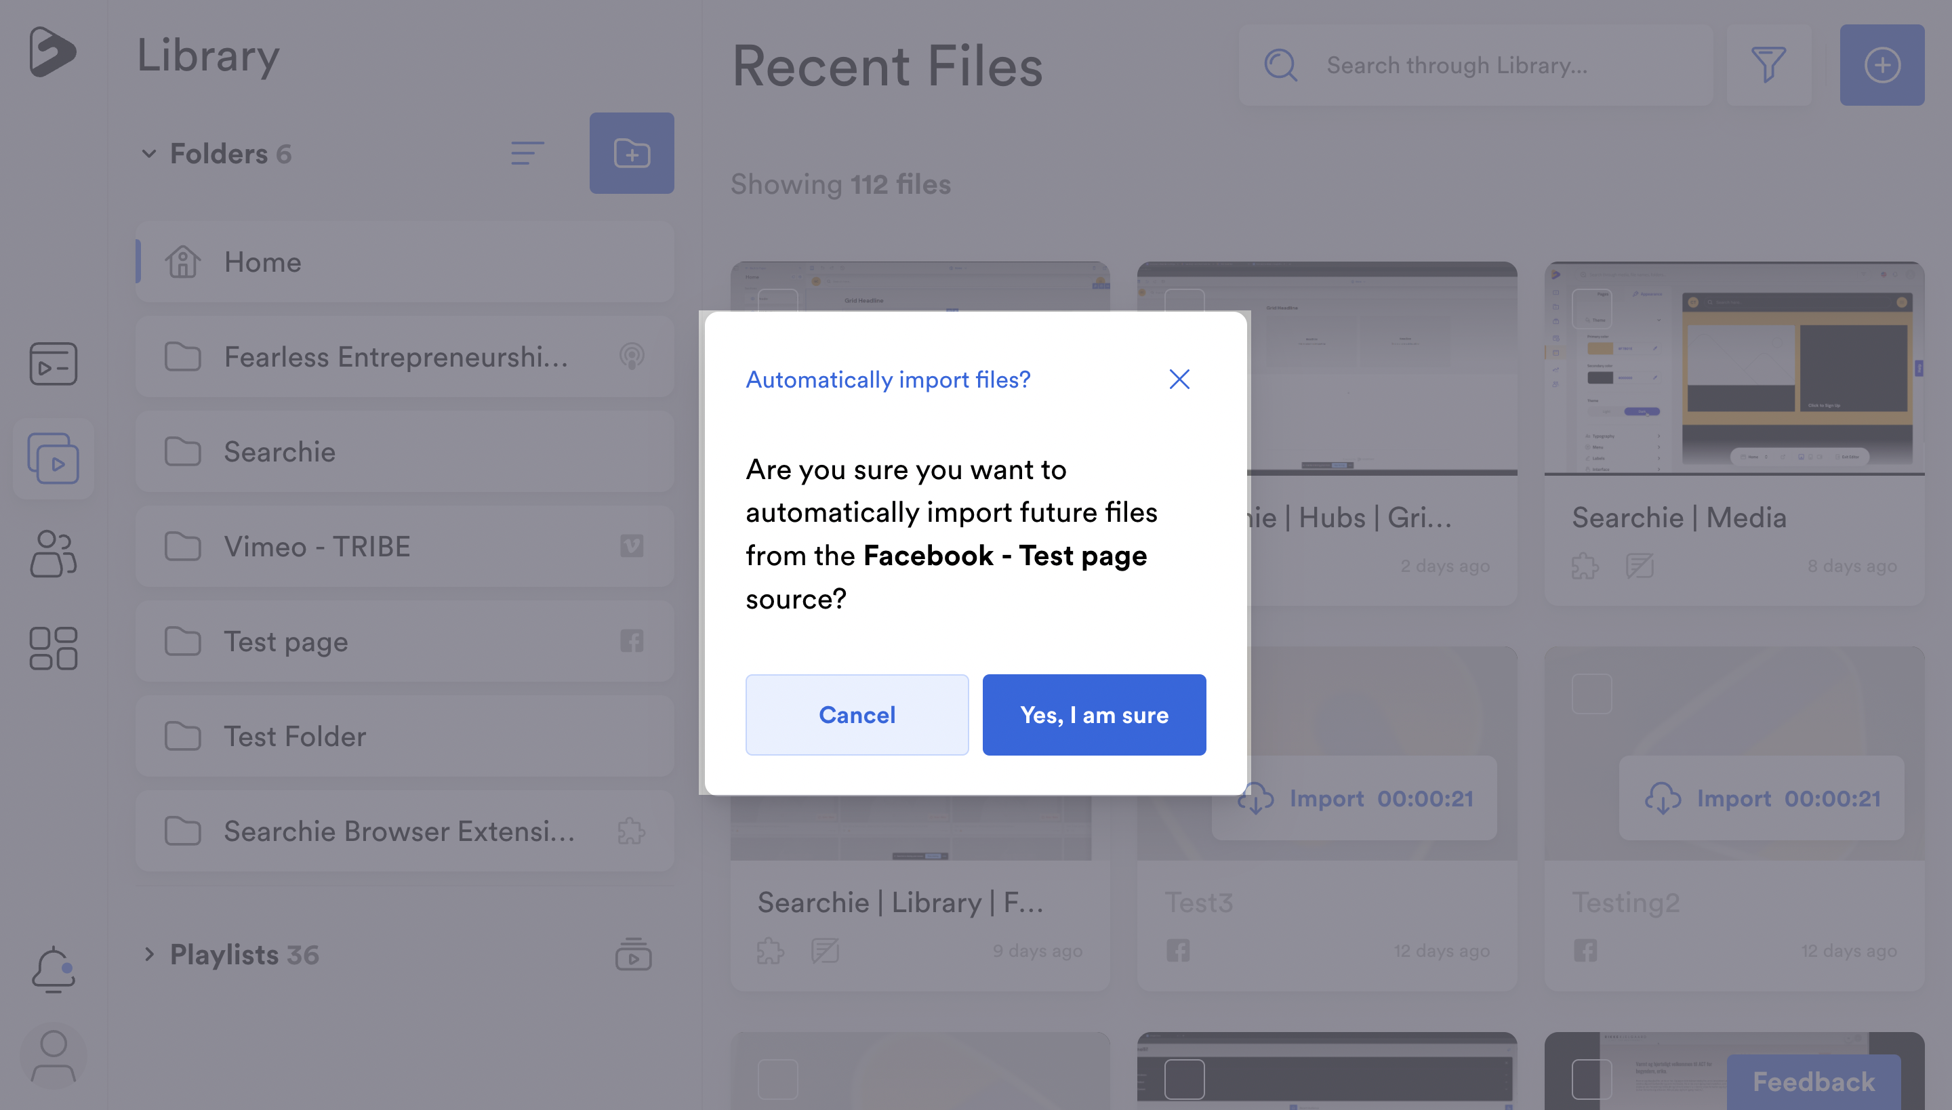Select the Searchie | Media card checkbox
The image size is (1952, 1110).
click(1592, 309)
